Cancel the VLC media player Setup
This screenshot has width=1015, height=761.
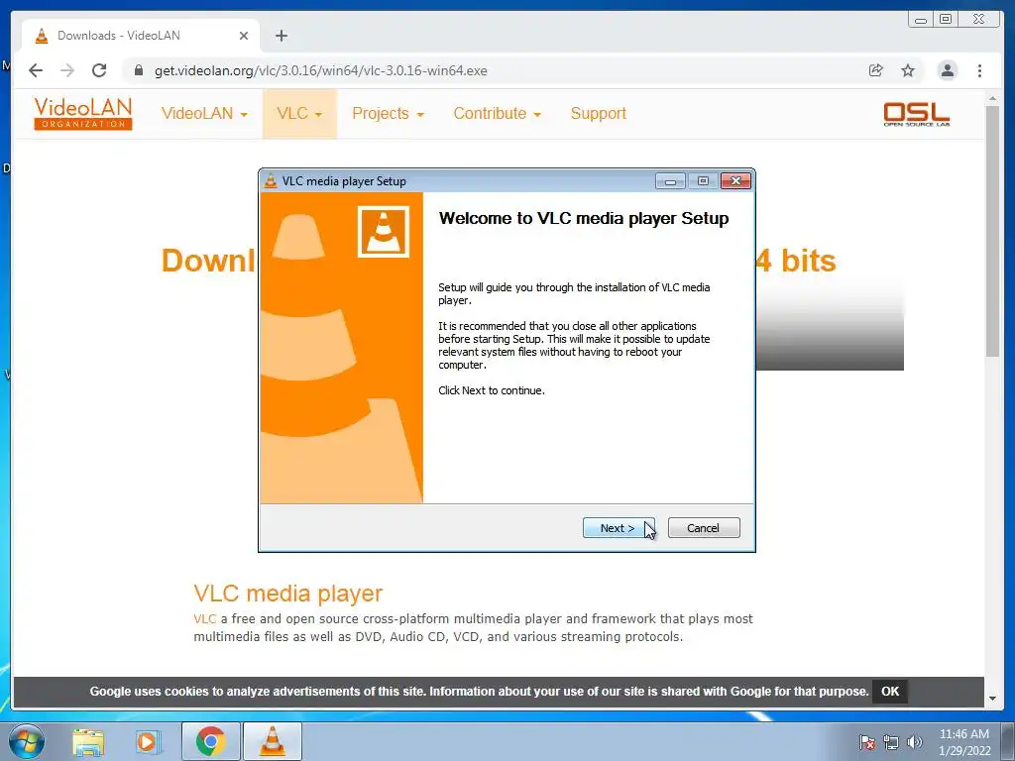(703, 528)
